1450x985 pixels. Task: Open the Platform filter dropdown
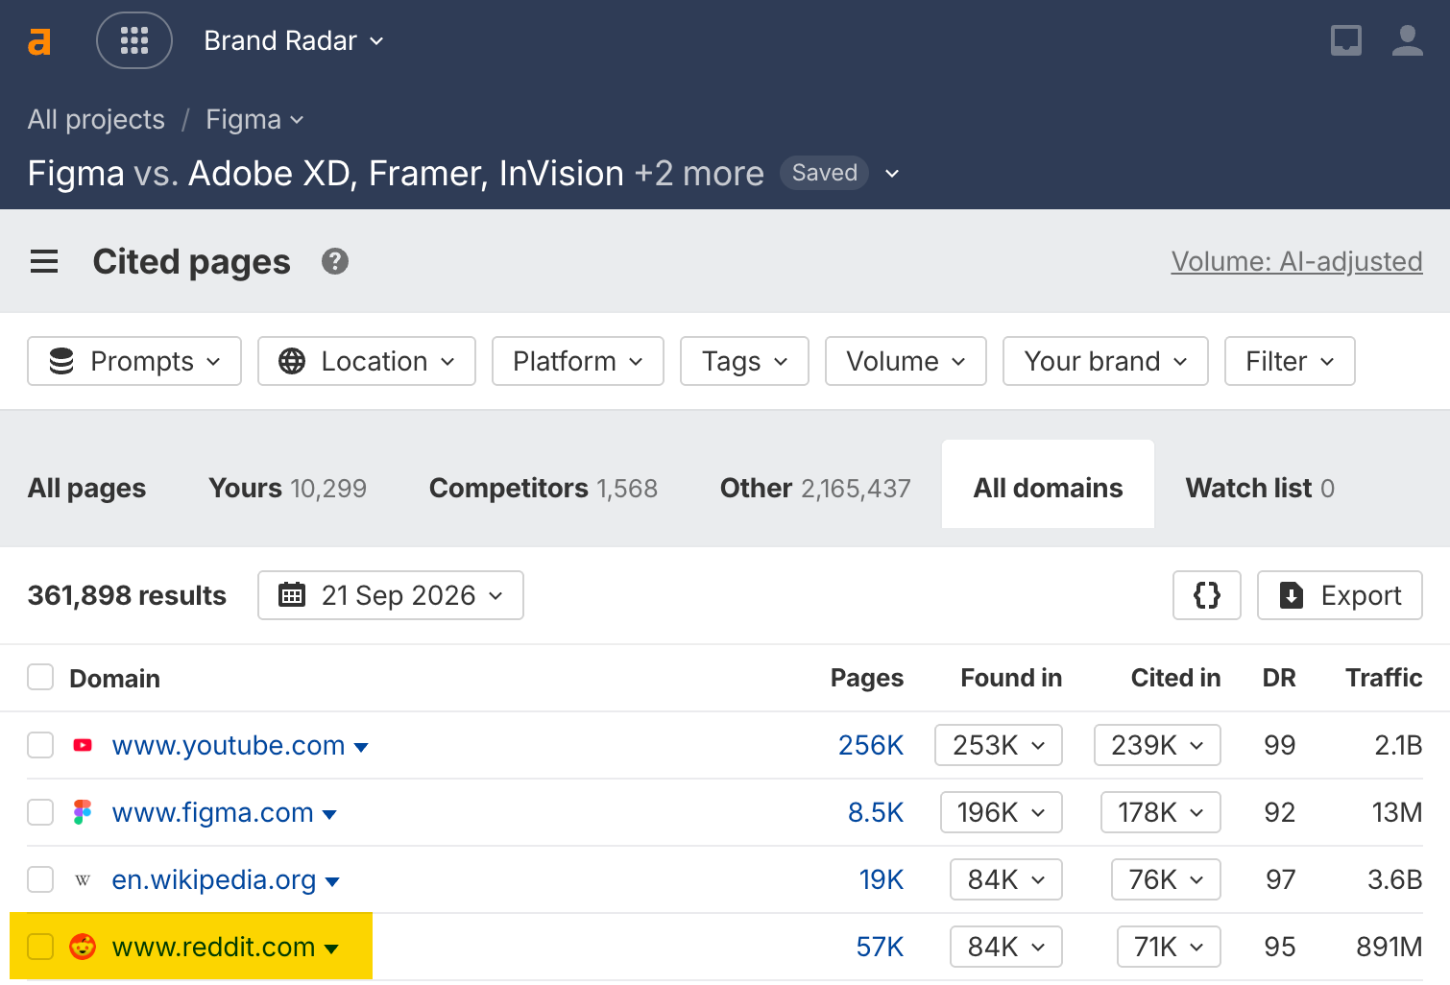click(578, 361)
